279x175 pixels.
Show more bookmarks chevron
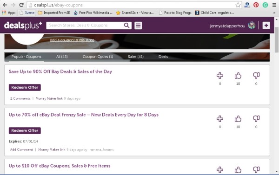(274, 13)
